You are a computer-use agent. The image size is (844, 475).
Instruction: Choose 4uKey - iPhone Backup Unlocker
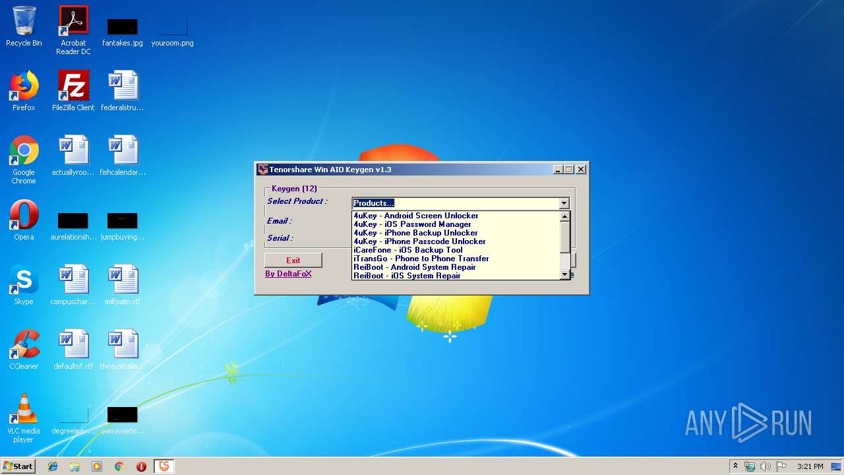pyautogui.click(x=456, y=233)
